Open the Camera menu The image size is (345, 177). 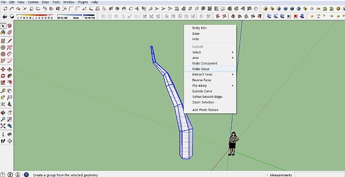tap(33, 2)
